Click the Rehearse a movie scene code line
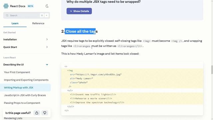This screenshot has width=213, height=120. click(91, 98)
